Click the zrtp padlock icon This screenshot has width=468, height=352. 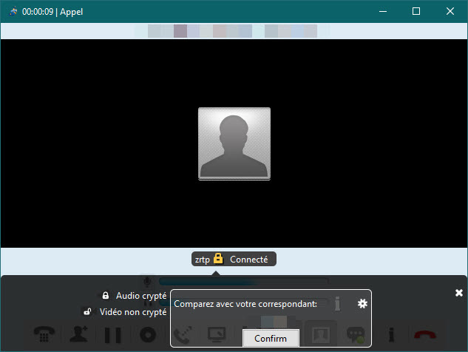[x=218, y=259]
